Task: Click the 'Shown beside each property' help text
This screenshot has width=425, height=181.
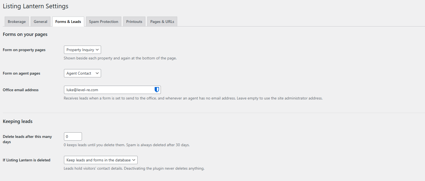Action: 120,58
